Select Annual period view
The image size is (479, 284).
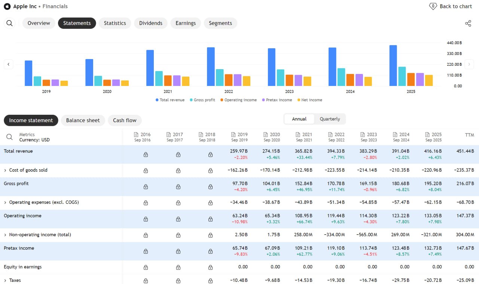click(299, 119)
